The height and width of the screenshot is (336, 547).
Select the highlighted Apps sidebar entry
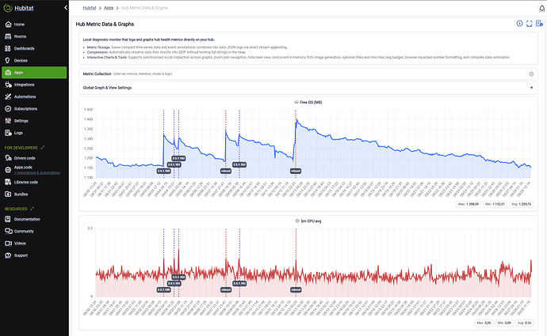(x=34, y=73)
